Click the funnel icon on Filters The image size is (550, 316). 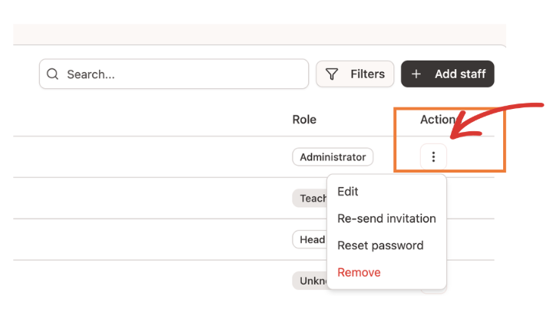tap(332, 74)
